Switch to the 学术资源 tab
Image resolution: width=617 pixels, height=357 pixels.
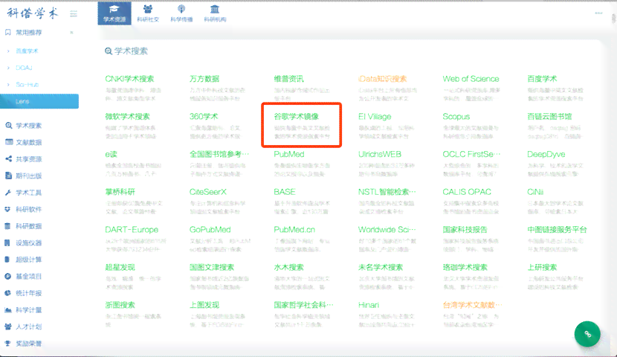tap(114, 13)
